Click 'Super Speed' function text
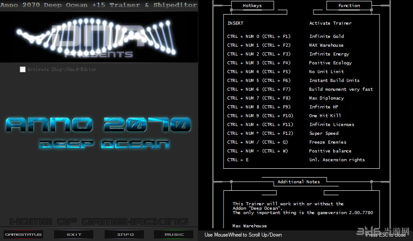413x241 pixels. [x=324, y=133]
